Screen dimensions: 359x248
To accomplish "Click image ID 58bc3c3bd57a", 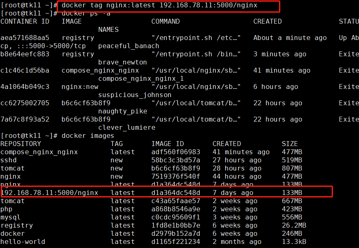I will 175,160.
